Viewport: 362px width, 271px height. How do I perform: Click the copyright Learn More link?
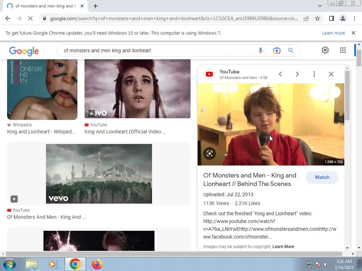pyautogui.click(x=283, y=247)
